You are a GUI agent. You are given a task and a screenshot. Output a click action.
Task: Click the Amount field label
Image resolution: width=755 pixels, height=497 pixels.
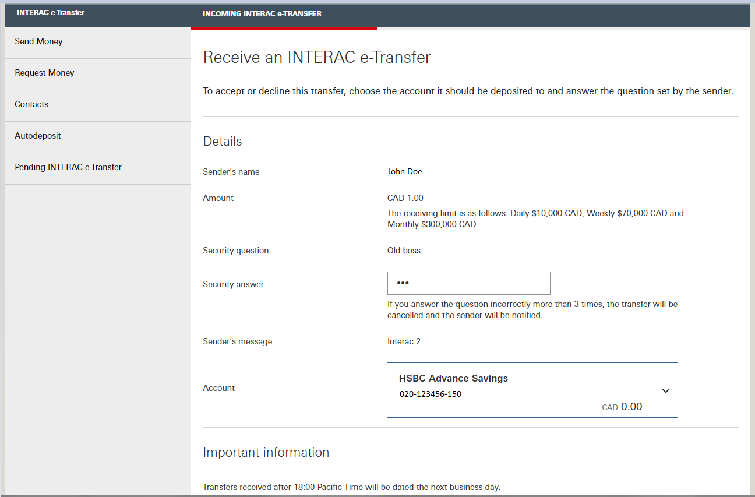(218, 198)
